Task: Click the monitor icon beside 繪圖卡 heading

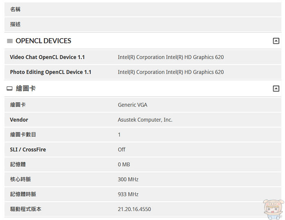Action: [10, 89]
